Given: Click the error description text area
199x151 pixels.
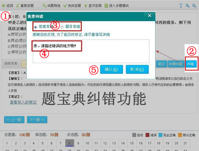Looking at the screenshot, I should point(91,51).
